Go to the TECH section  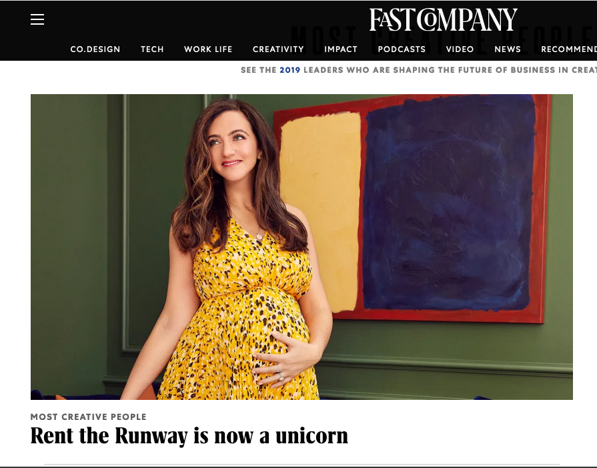point(152,49)
